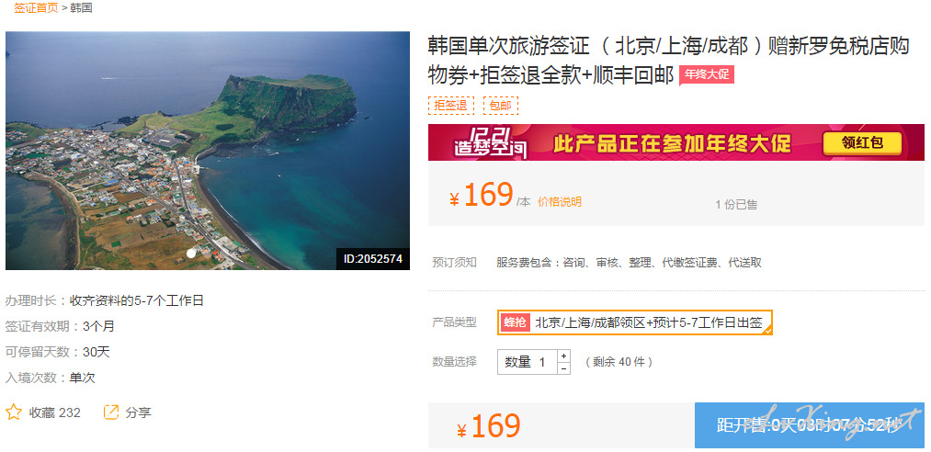Screen dimensions: 931x452
Task: Click the 年终大促 tag badge
Action: pos(707,74)
